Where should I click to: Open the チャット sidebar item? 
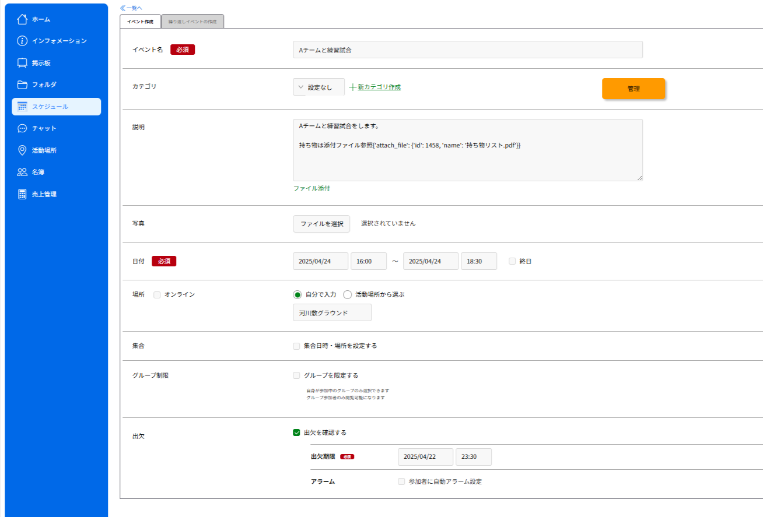click(x=56, y=128)
